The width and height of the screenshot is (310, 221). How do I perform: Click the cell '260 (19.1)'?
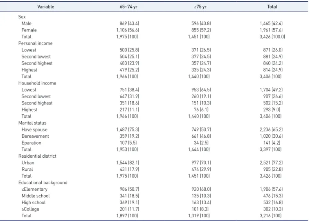[201, 96]
